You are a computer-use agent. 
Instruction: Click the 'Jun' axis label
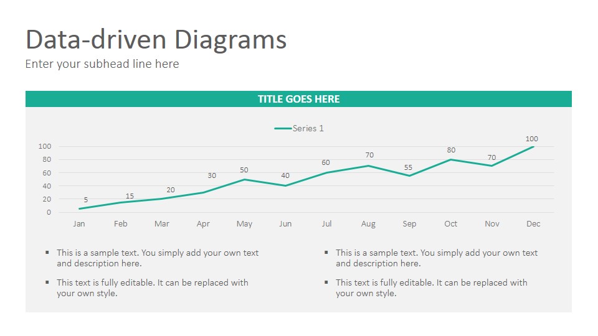tap(285, 224)
